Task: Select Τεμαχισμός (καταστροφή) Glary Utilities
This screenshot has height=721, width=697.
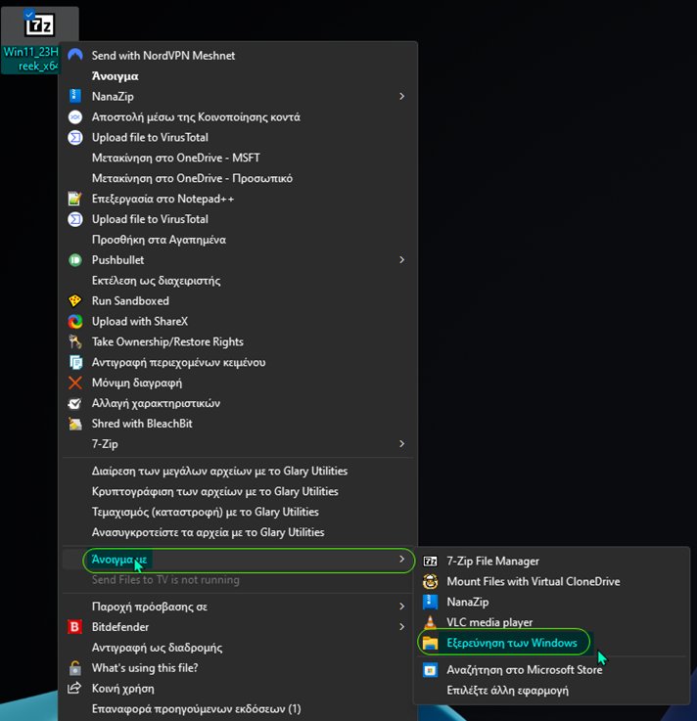Action: tap(206, 512)
